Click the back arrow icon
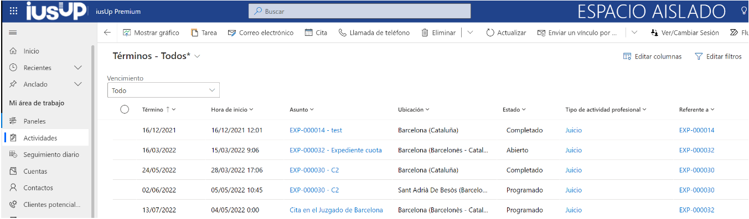Screen dimensions: 749x219 107,33
